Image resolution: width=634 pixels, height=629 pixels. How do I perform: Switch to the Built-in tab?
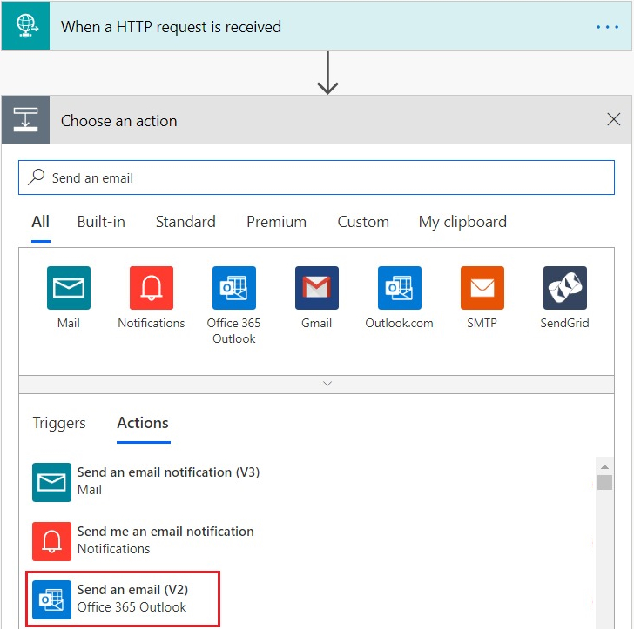tap(101, 222)
